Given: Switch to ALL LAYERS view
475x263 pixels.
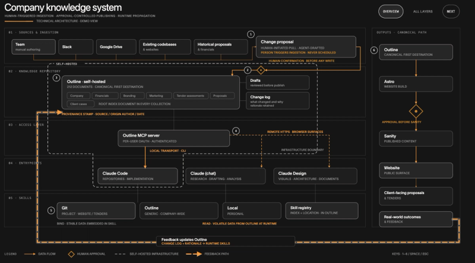Looking at the screenshot, I should pos(423,11).
